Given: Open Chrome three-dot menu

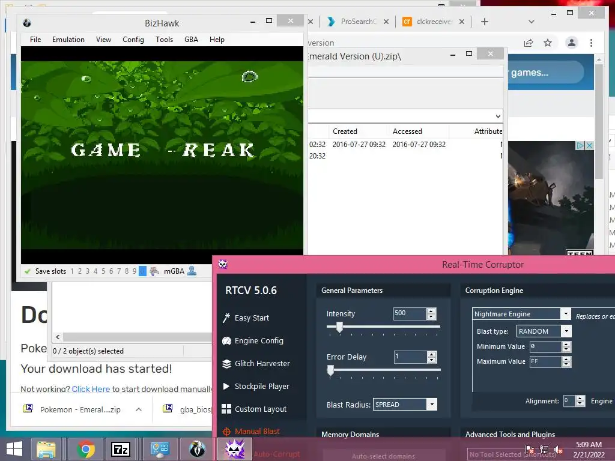Looking at the screenshot, I should [591, 43].
